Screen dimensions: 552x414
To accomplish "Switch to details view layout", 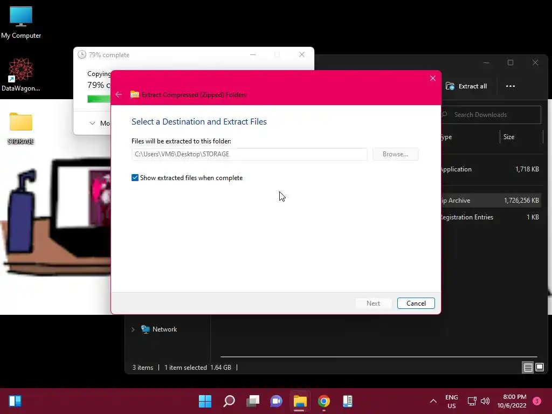I will [528, 368].
